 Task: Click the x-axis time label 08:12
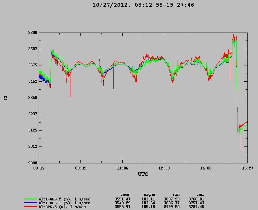39,168
